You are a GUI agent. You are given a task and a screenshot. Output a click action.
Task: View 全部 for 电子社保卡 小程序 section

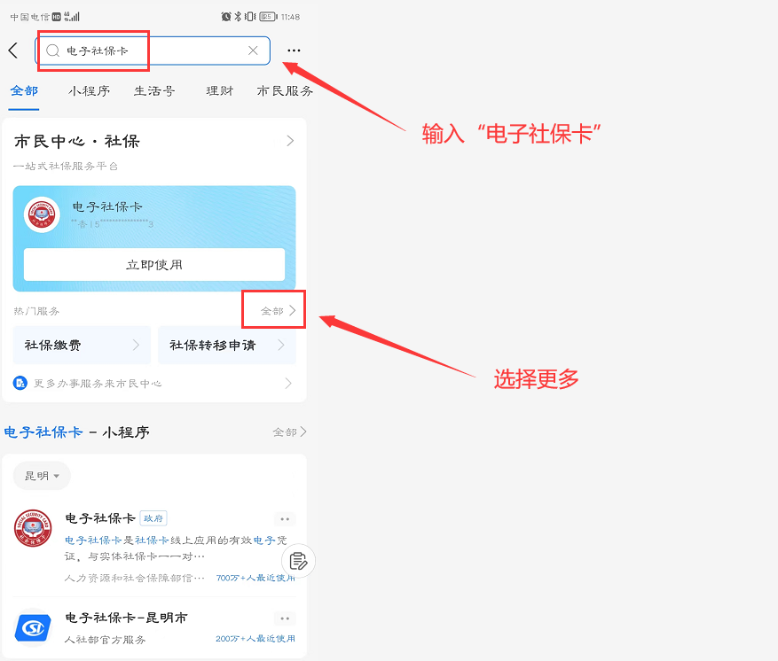[290, 432]
